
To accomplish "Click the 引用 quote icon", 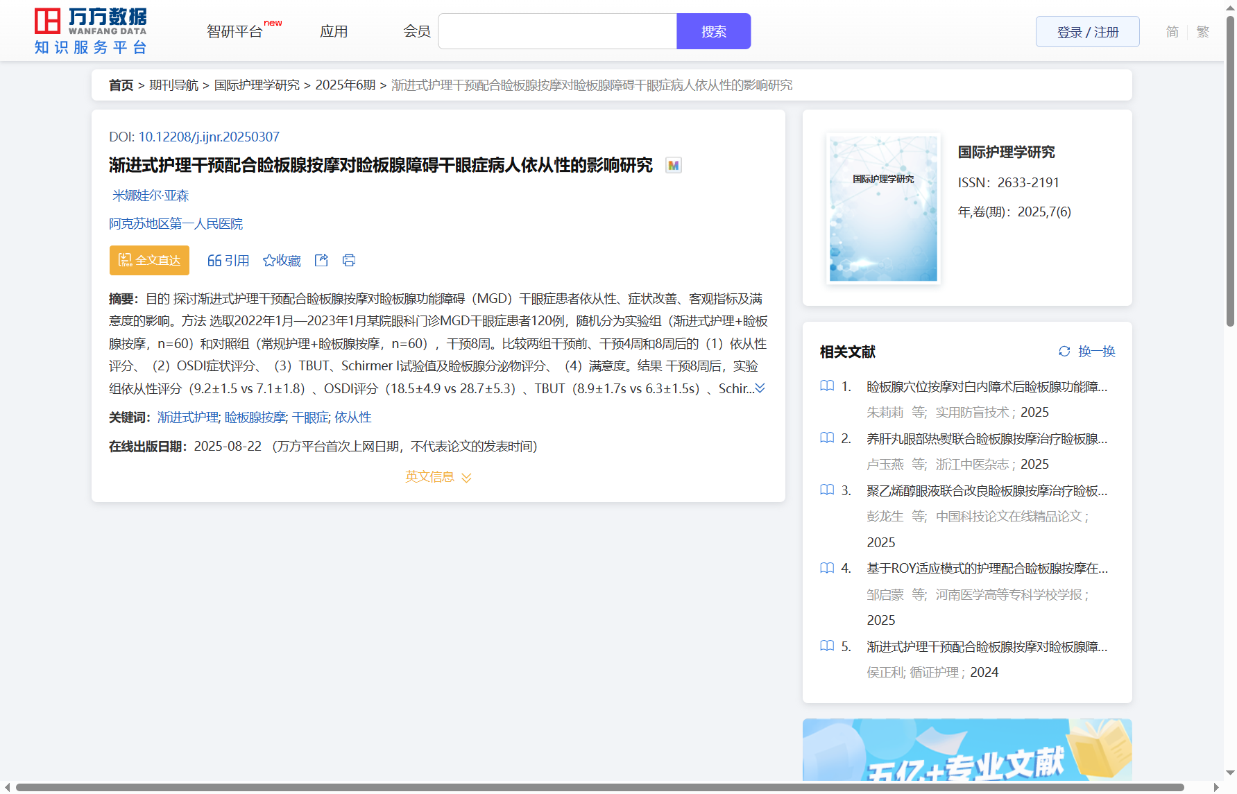I will click(214, 261).
